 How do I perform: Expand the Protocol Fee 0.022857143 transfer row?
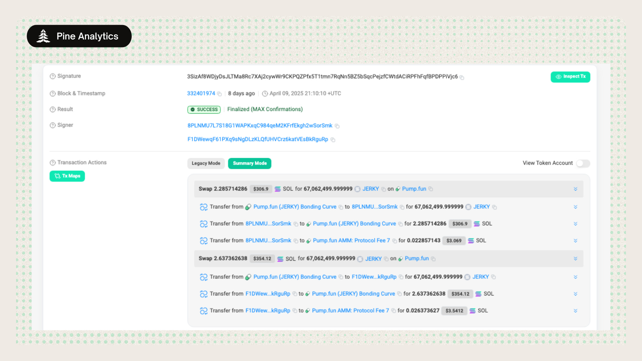tap(575, 241)
